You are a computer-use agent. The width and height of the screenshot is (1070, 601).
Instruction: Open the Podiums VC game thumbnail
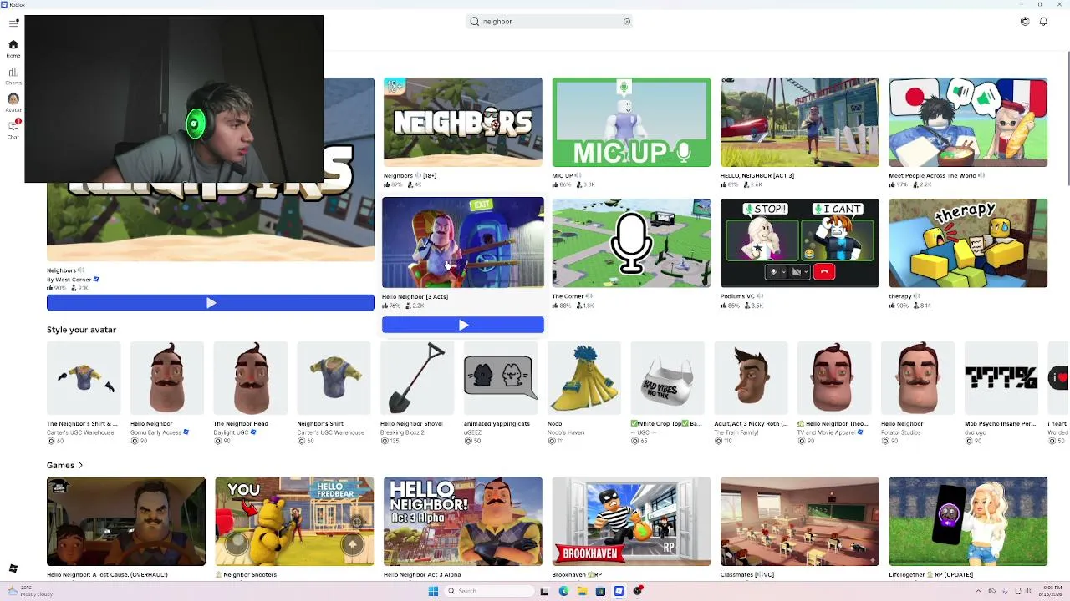coord(800,243)
